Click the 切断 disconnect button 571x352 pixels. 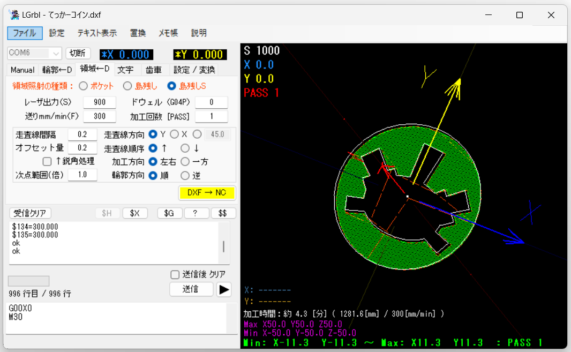pyautogui.click(x=78, y=53)
